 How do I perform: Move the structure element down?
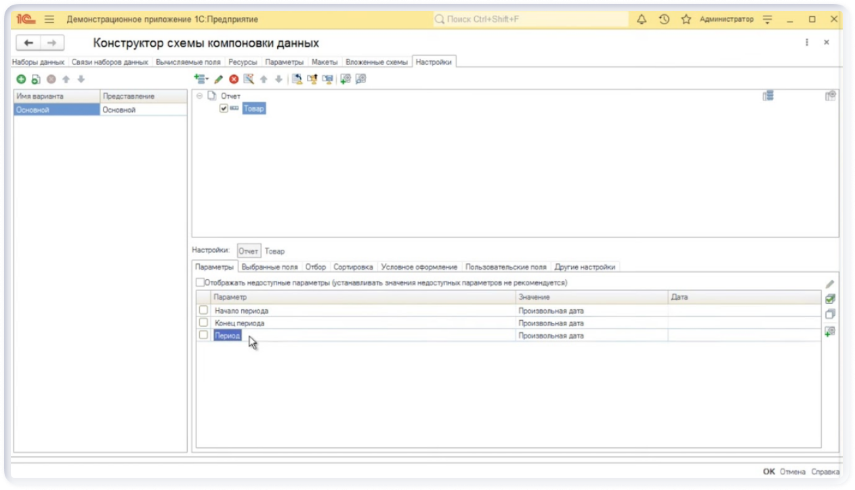point(278,79)
